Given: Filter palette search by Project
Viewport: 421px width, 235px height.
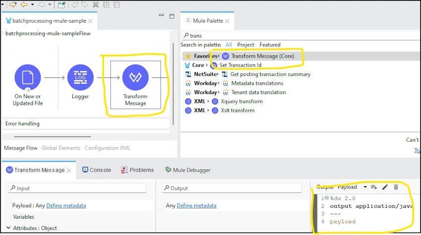Looking at the screenshot, I should coord(245,45).
